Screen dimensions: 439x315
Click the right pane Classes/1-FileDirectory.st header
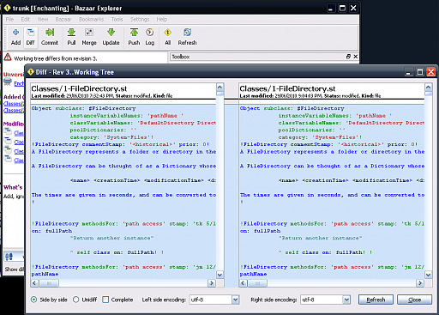[x=287, y=88]
